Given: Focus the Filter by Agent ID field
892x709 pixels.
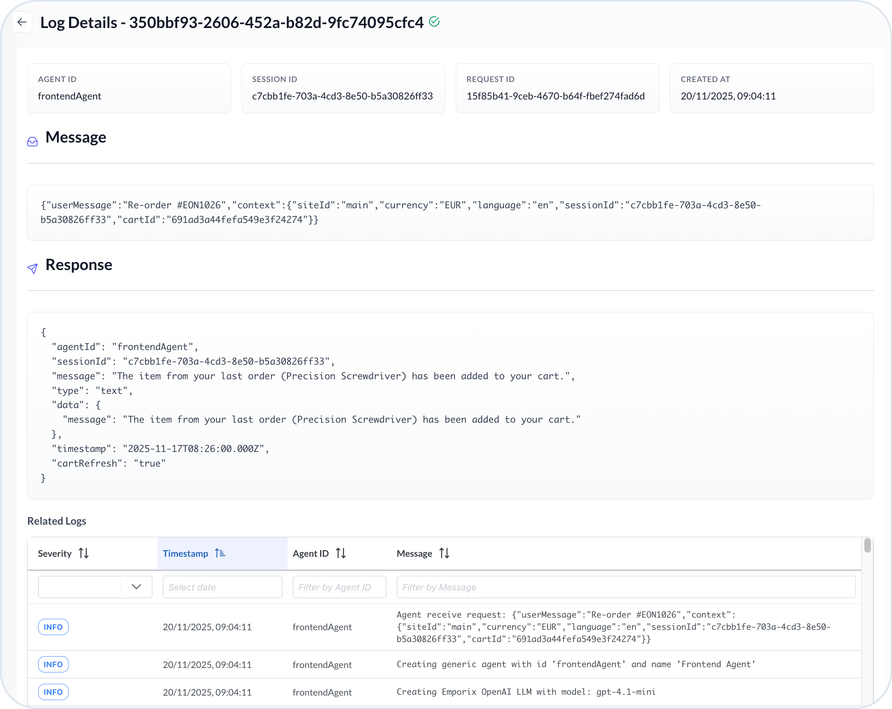Looking at the screenshot, I should pyautogui.click(x=339, y=586).
